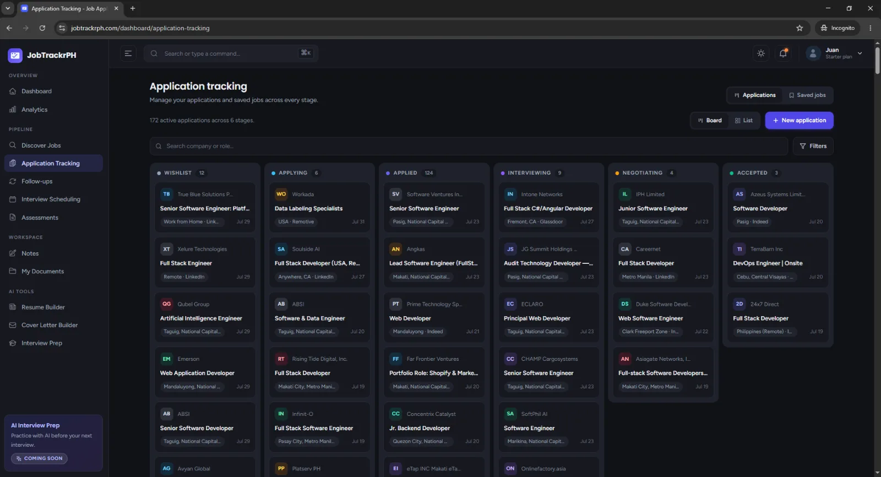Open the CHAMP Cargosystems card

548,372
